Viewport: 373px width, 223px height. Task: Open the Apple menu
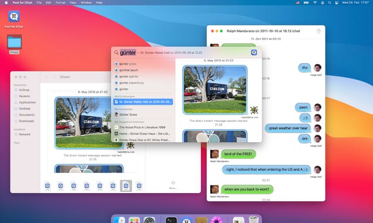(x=6, y=2)
